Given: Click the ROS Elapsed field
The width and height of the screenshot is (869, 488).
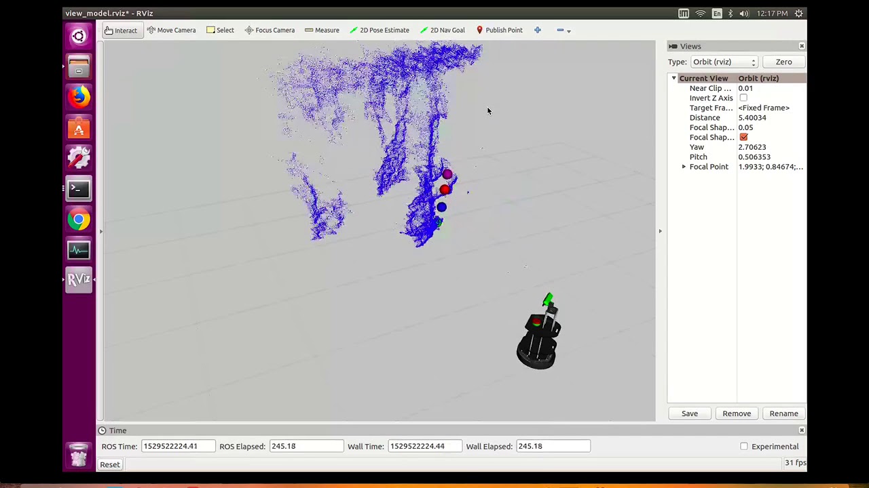Looking at the screenshot, I should (x=306, y=447).
